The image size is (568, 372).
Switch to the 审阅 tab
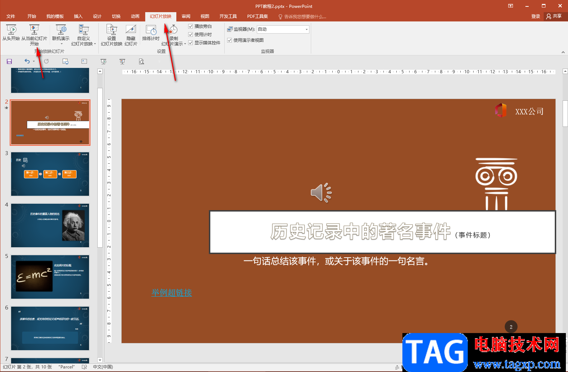pos(186,16)
